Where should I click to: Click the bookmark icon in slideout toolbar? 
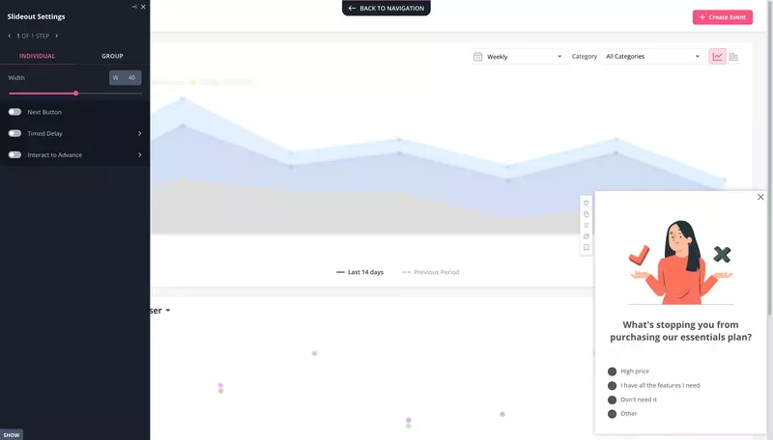[587, 248]
